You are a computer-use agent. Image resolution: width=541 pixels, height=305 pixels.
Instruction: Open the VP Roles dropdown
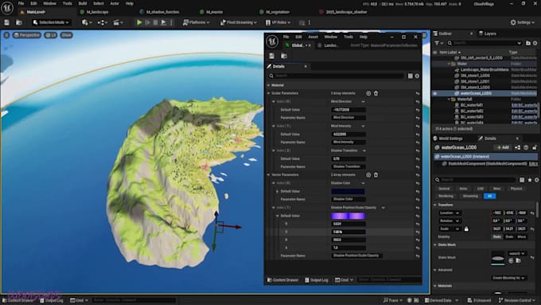coord(278,22)
